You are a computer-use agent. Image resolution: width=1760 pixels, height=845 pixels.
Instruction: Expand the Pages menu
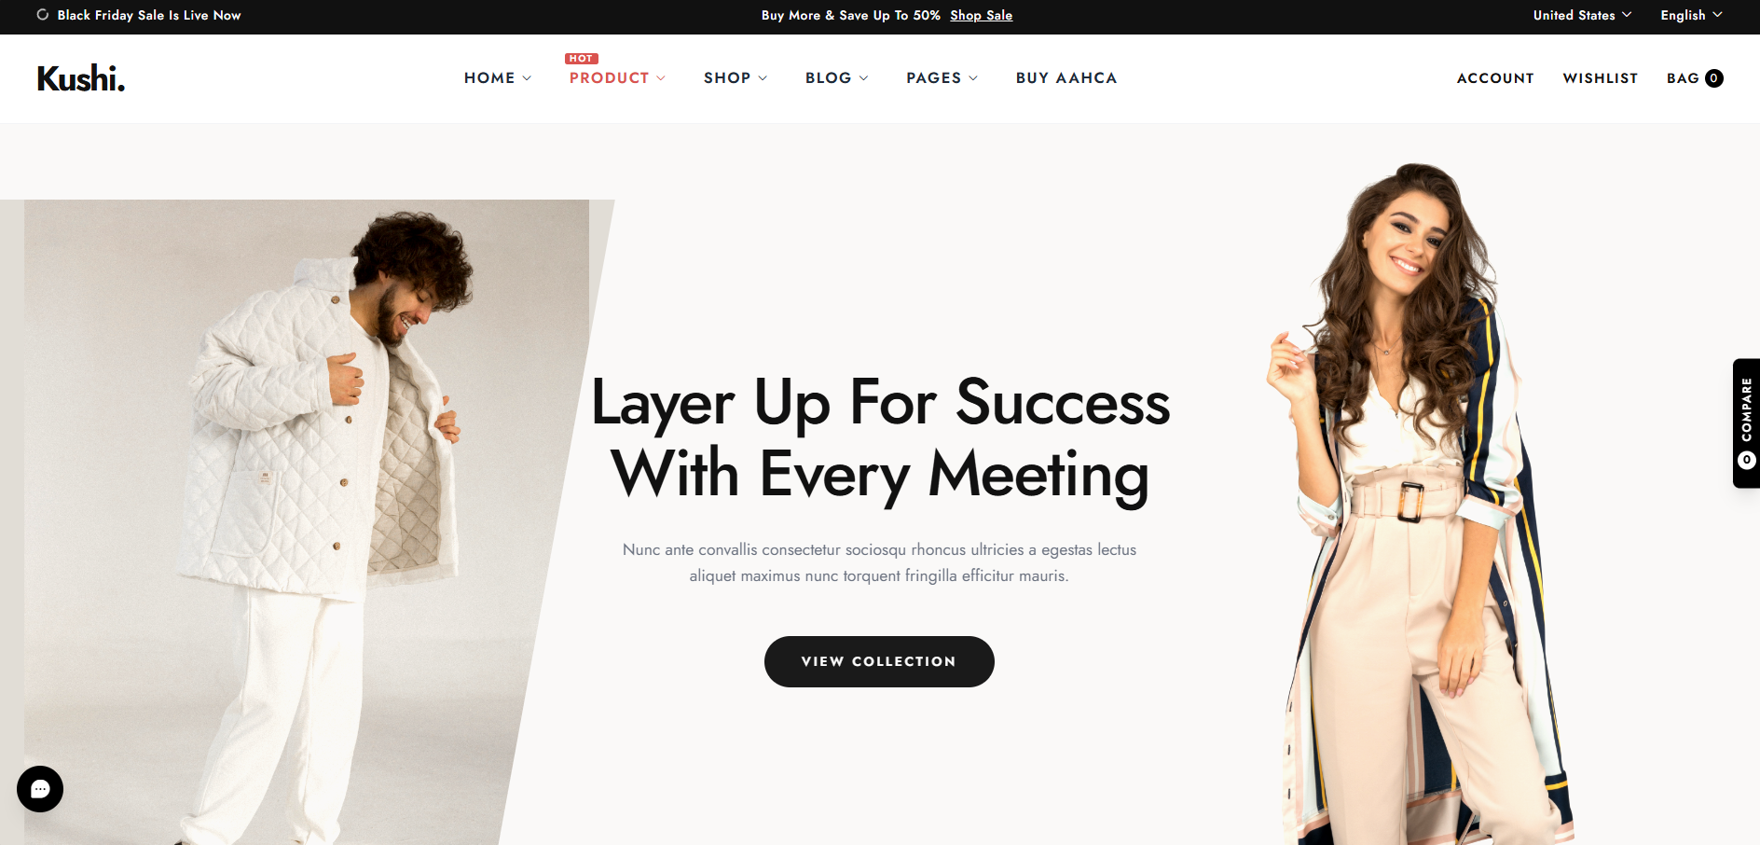(942, 78)
